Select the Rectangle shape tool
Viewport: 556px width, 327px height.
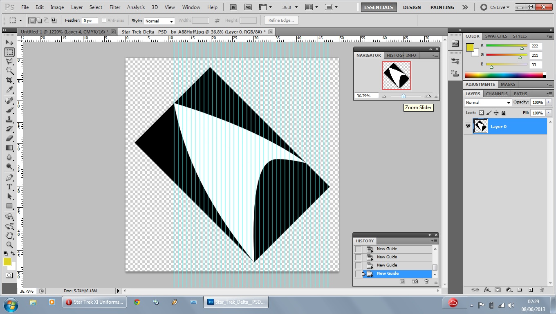click(9, 206)
